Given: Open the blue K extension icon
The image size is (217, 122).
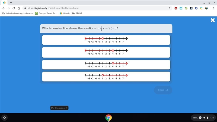Looking at the screenshot, I should (196, 8).
